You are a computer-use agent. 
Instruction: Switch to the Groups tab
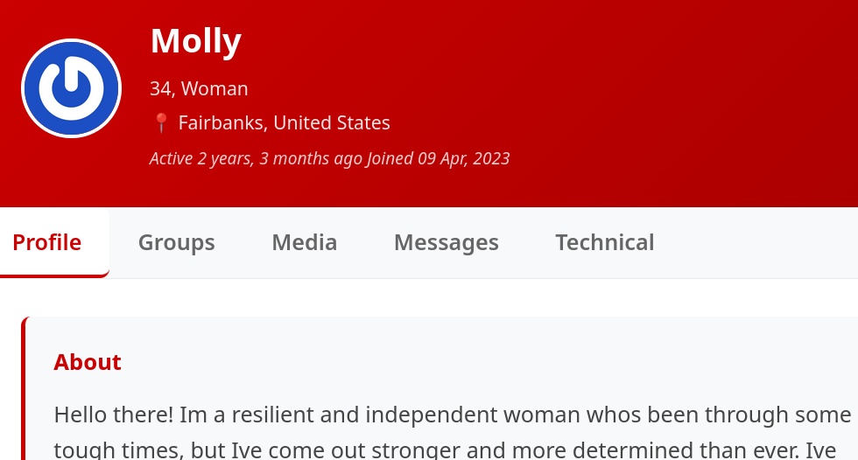(176, 242)
